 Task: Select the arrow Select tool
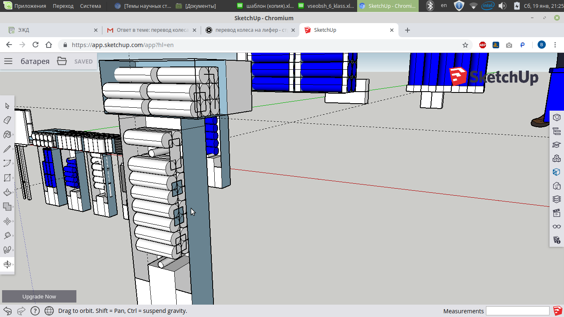coord(7,106)
